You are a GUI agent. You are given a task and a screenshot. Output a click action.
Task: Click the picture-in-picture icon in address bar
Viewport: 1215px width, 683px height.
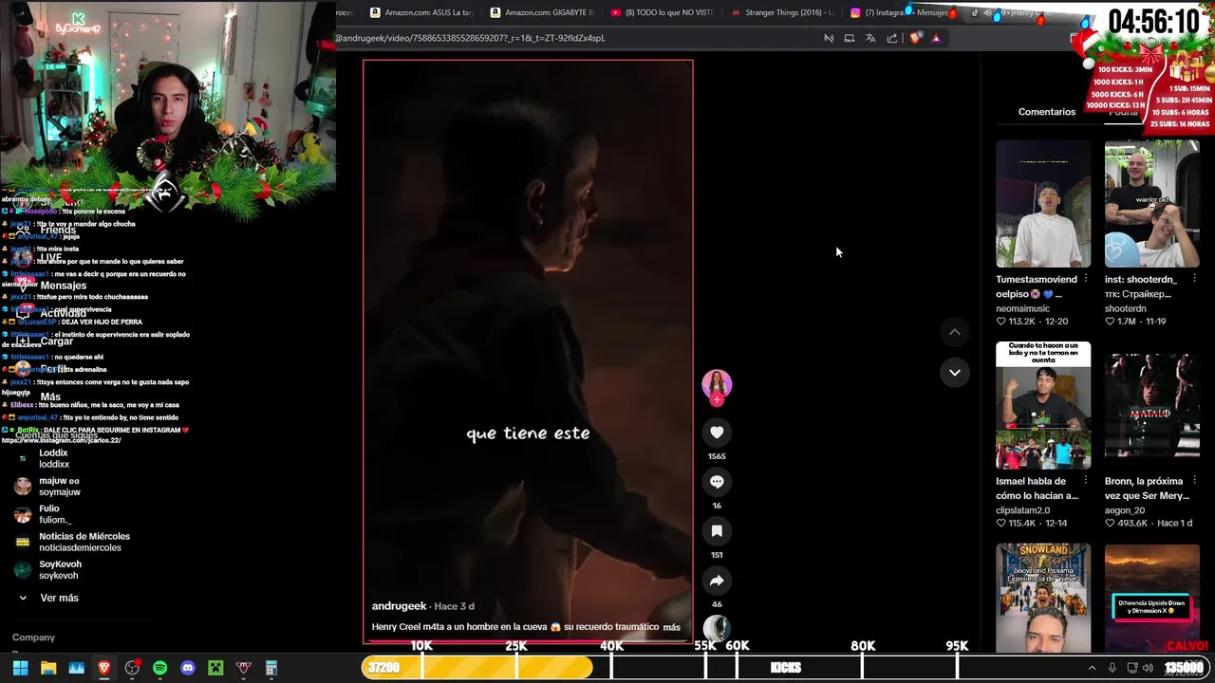click(849, 38)
